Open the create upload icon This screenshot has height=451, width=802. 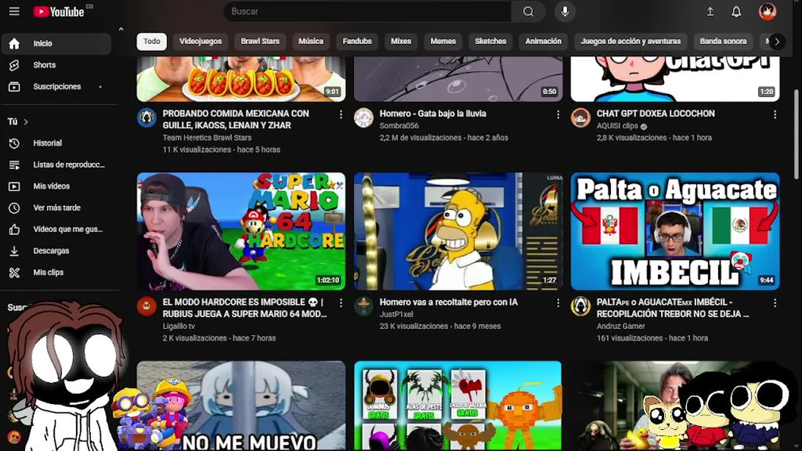coord(710,11)
